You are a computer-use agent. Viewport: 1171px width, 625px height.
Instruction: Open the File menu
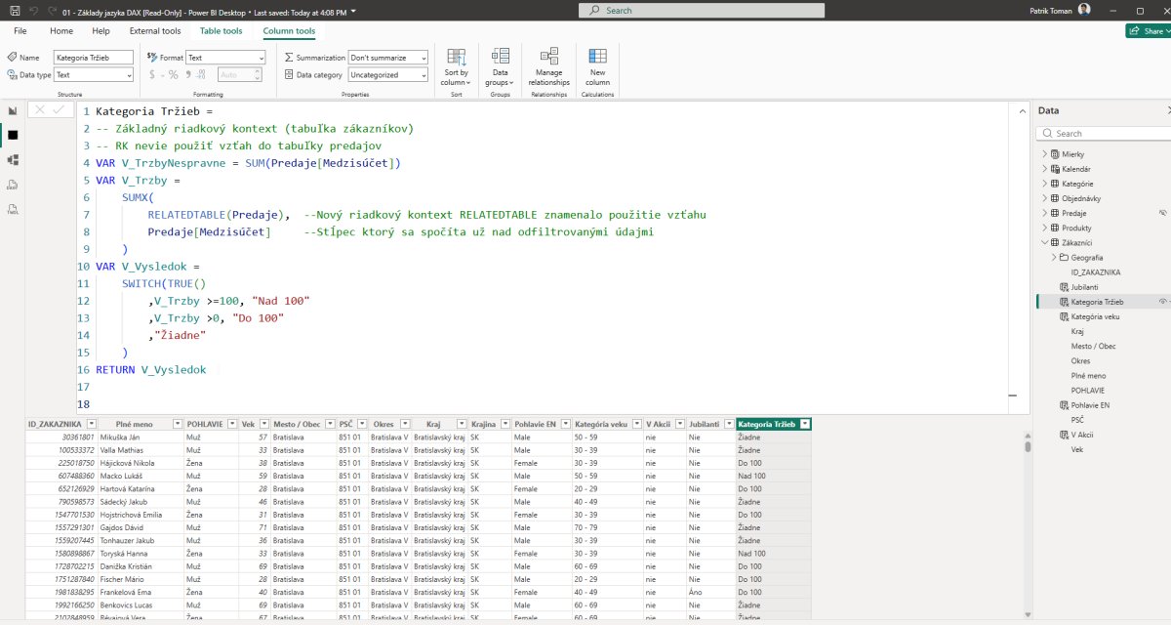[20, 31]
